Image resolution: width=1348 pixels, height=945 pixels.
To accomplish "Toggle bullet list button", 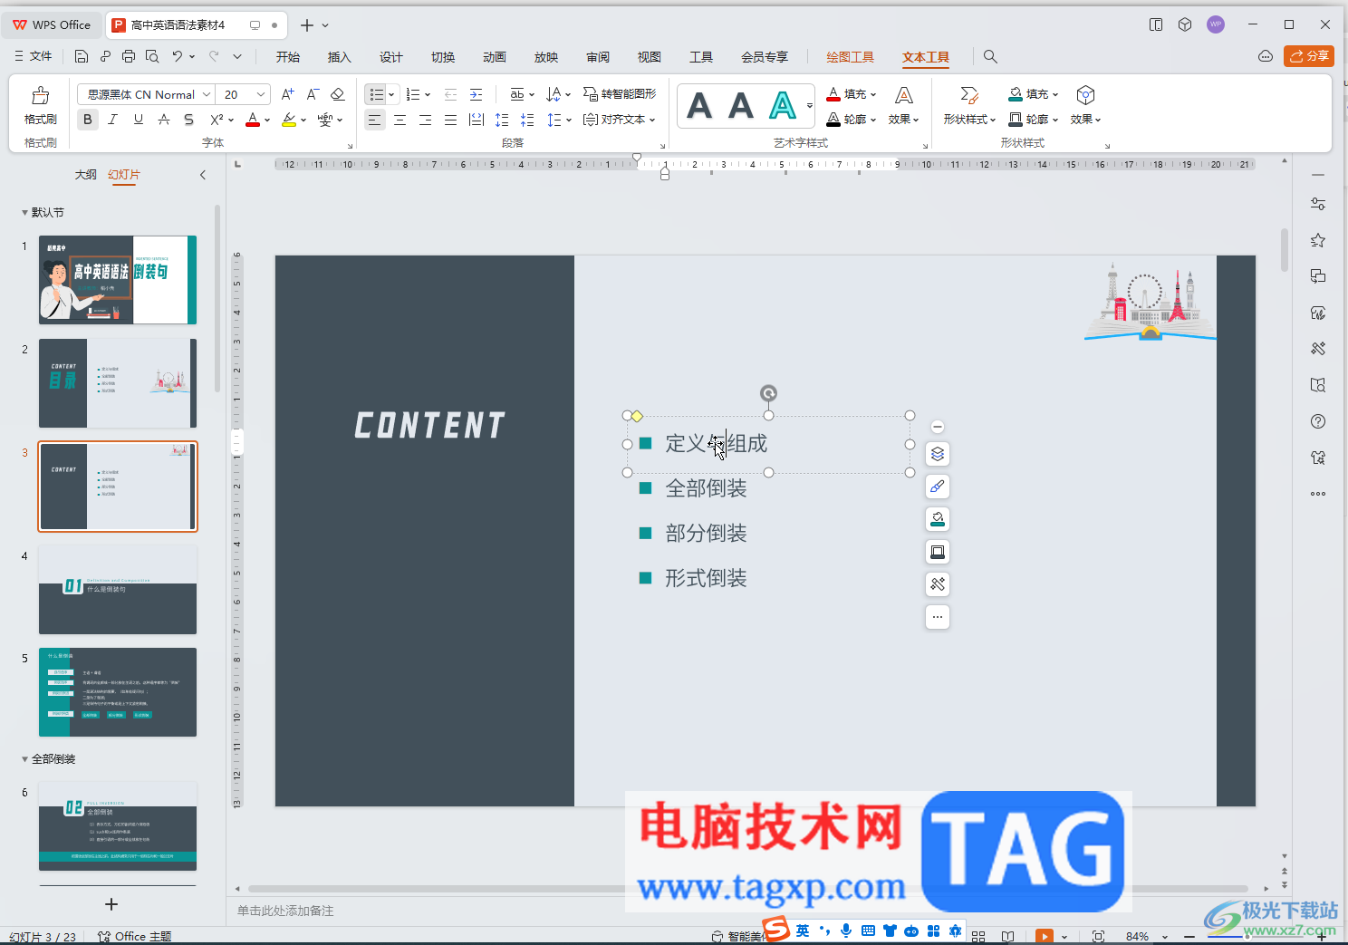I will click(x=376, y=94).
